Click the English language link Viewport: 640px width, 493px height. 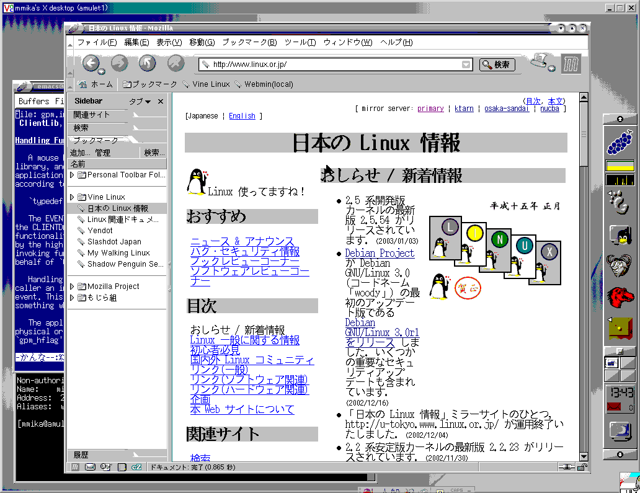coord(242,116)
